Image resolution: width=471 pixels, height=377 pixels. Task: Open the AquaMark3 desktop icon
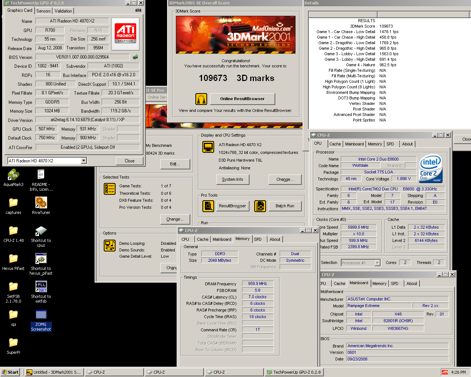tap(13, 178)
